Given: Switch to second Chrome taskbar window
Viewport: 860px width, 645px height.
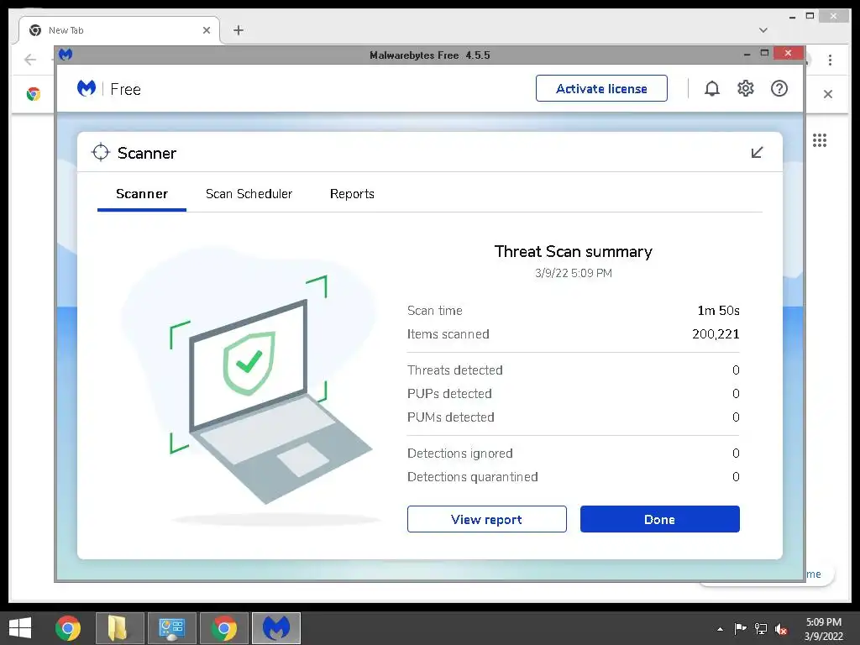Looking at the screenshot, I should pyautogui.click(x=224, y=628).
